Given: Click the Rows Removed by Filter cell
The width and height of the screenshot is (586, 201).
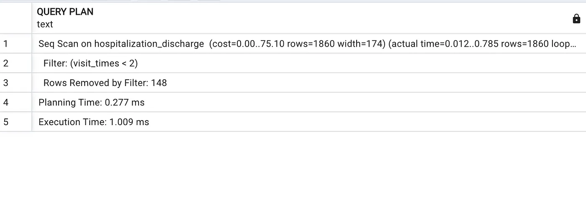Looking at the screenshot, I should 309,83.
